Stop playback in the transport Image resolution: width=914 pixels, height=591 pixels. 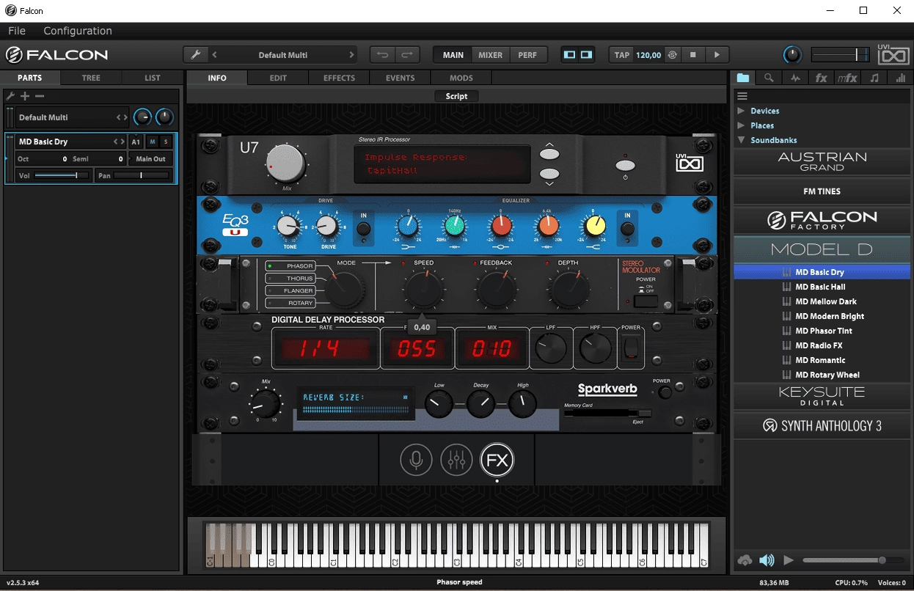(x=692, y=55)
